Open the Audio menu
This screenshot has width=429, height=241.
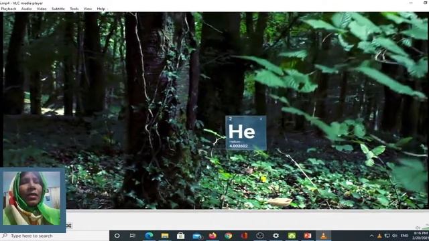tap(27, 9)
